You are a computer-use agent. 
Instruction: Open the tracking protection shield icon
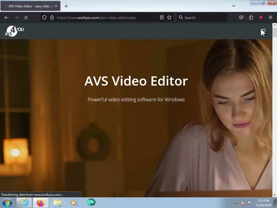tap(44, 17)
